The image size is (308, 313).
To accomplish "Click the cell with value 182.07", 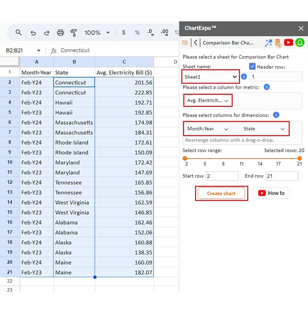I will pyautogui.click(x=124, y=272).
